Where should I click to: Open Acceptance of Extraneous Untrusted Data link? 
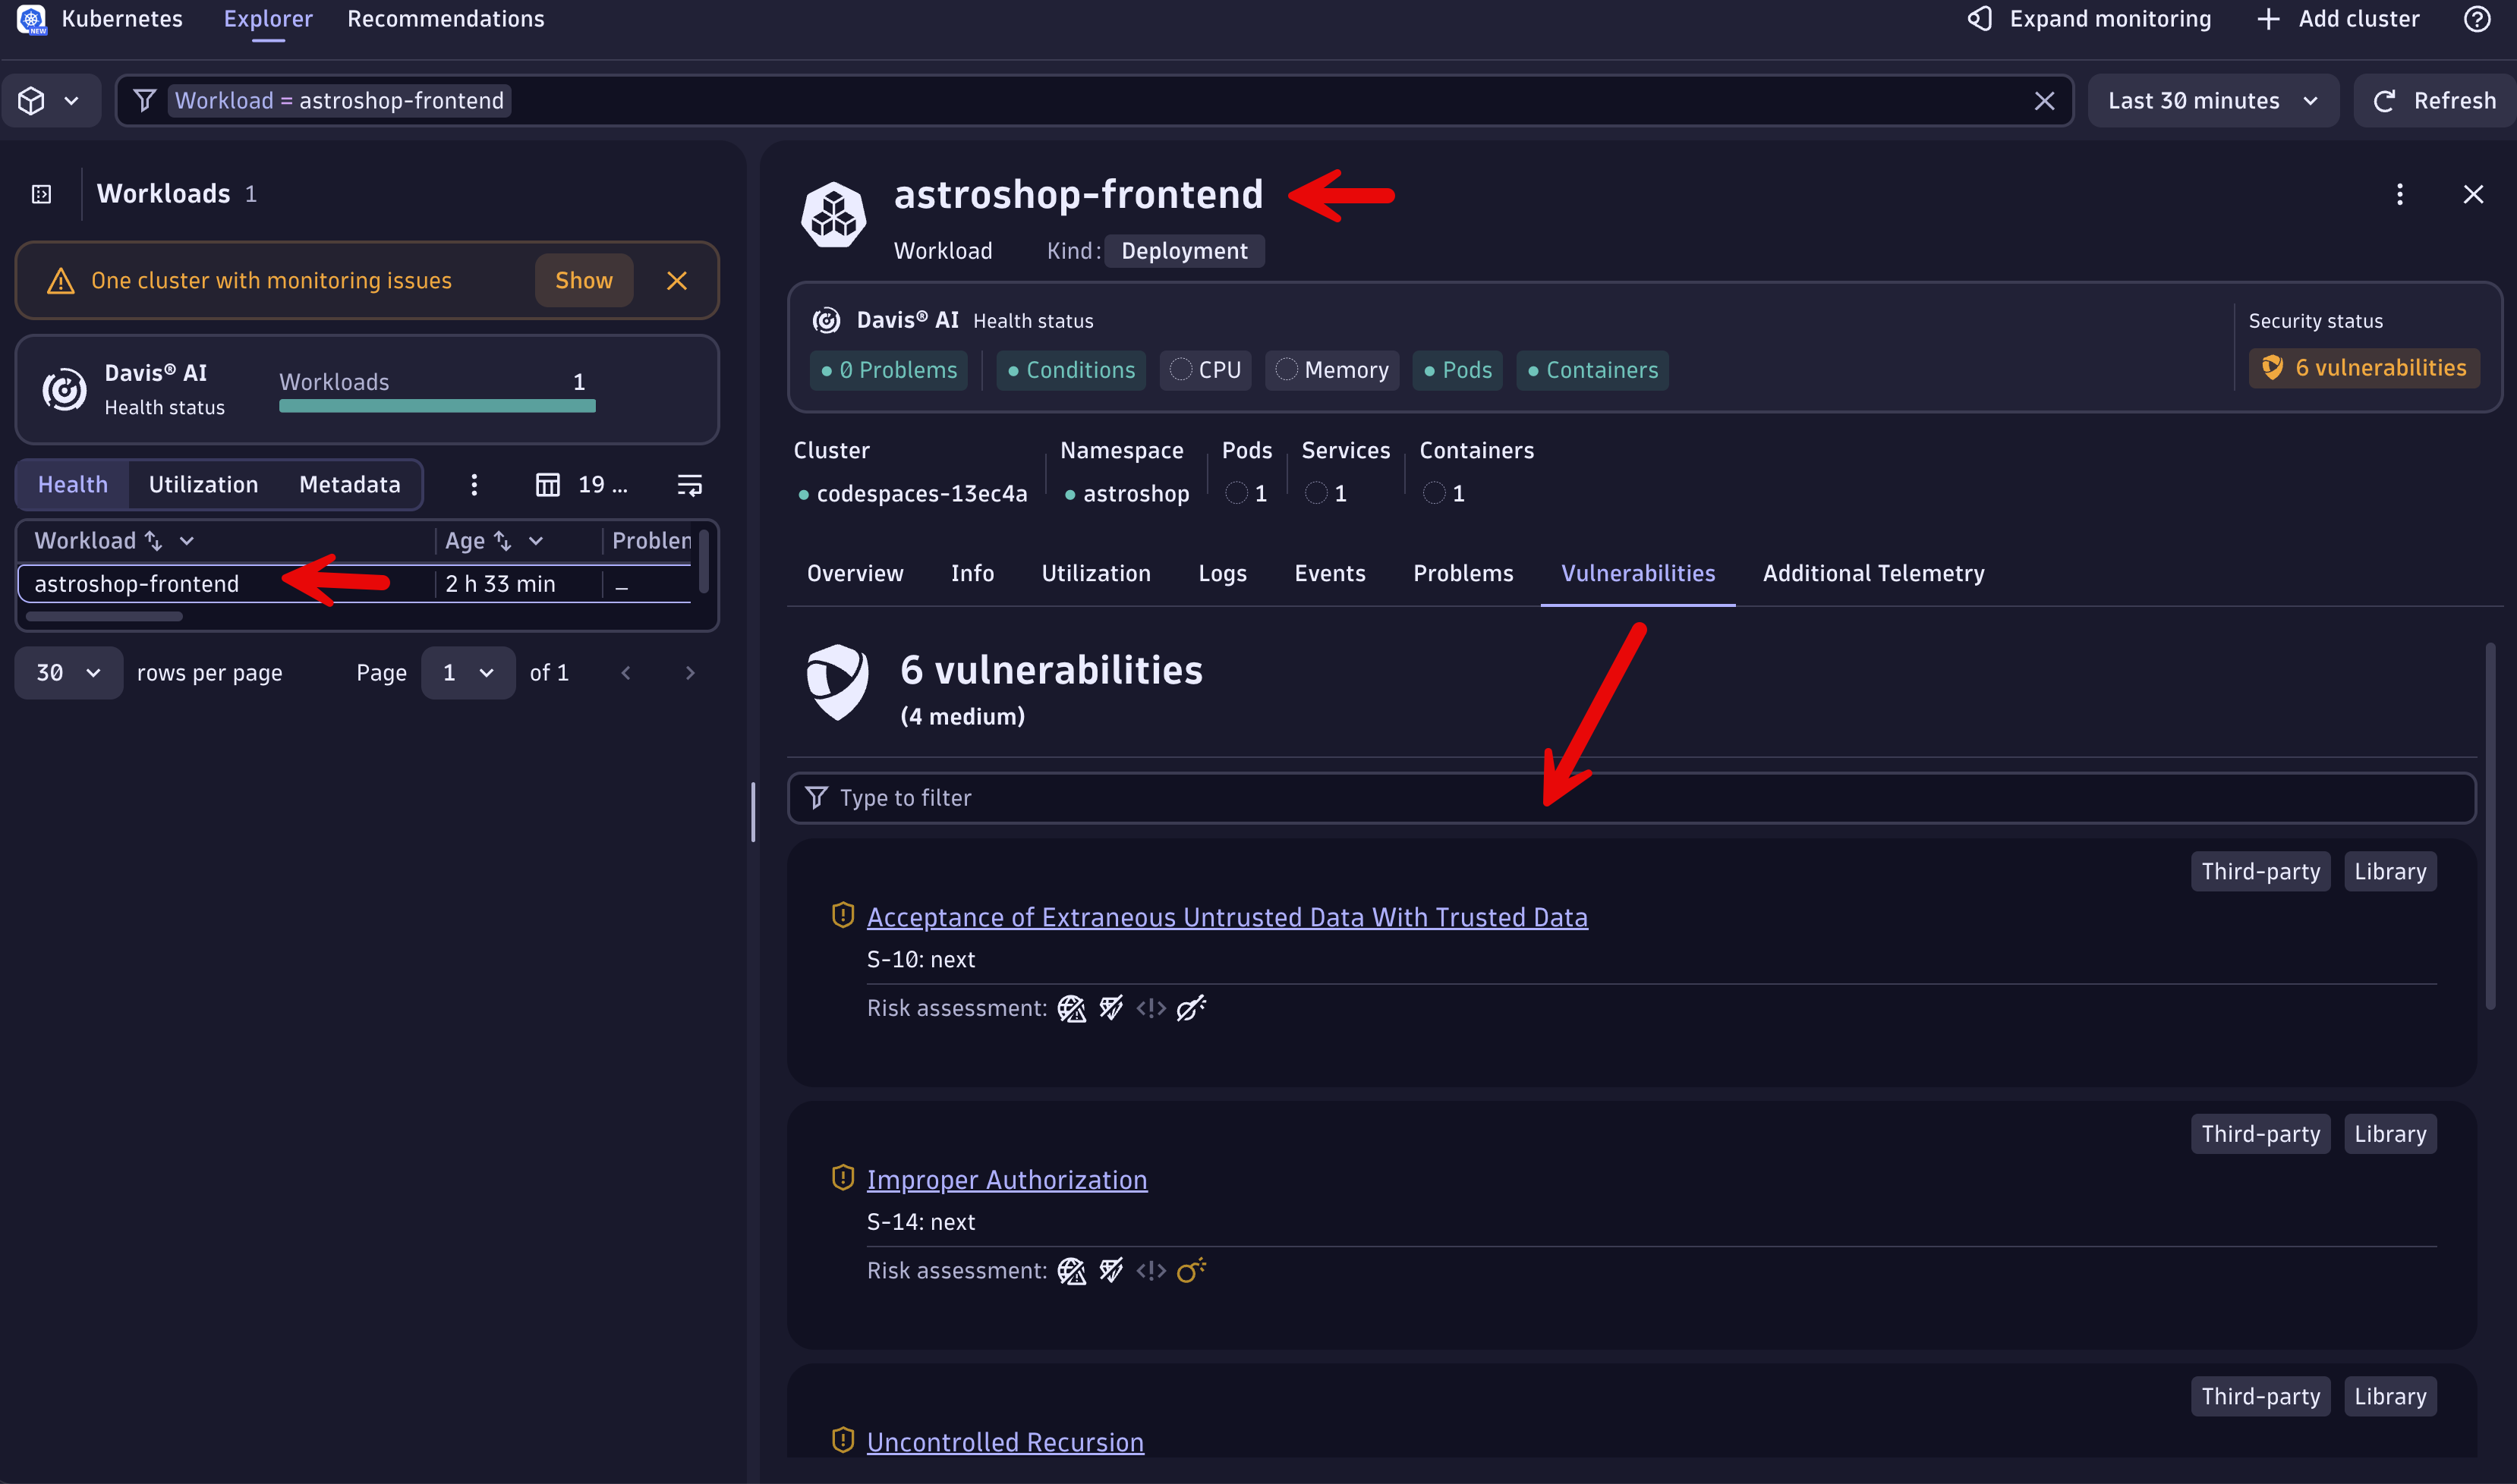pyautogui.click(x=1227, y=917)
